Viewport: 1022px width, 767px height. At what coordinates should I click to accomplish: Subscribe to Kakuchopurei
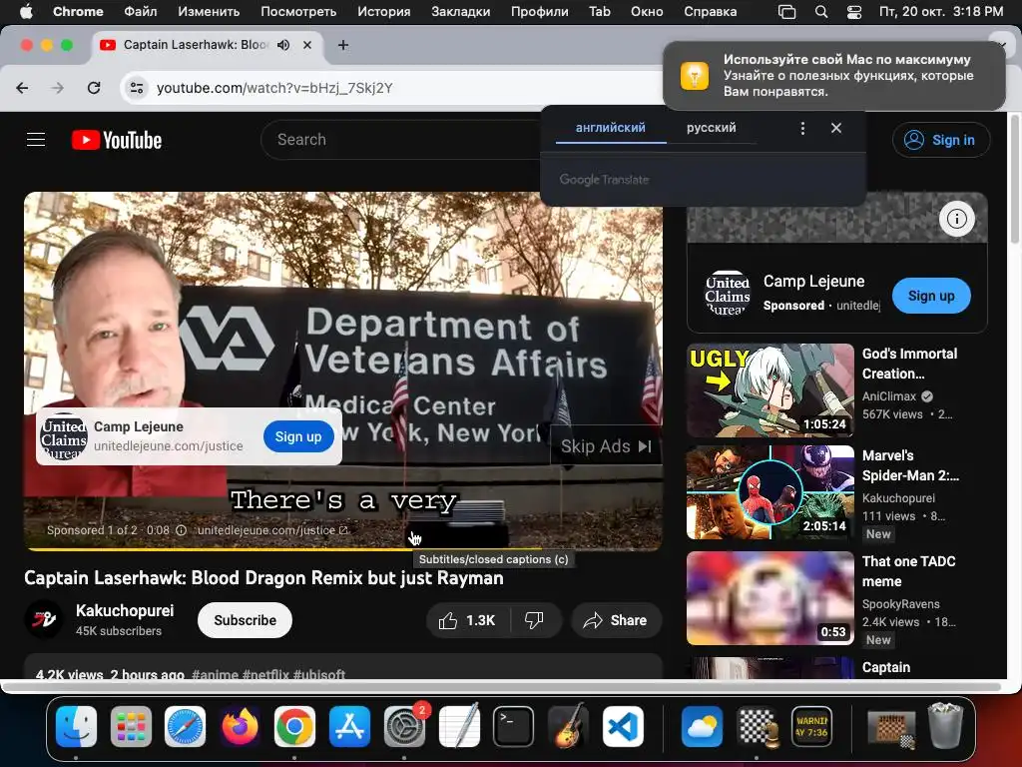coord(246,620)
